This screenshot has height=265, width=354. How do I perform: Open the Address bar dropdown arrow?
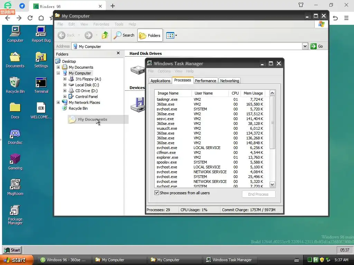pyautogui.click(x=305, y=46)
